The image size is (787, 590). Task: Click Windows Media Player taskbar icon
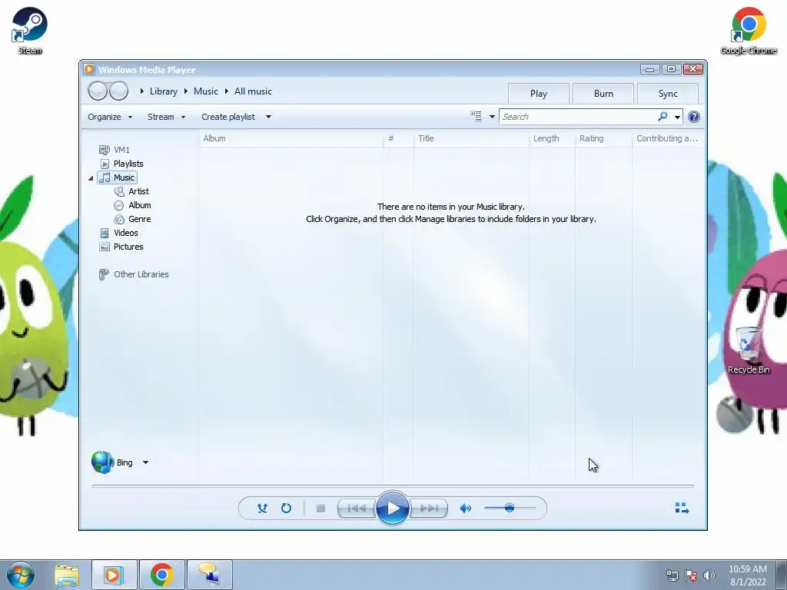[114, 575]
